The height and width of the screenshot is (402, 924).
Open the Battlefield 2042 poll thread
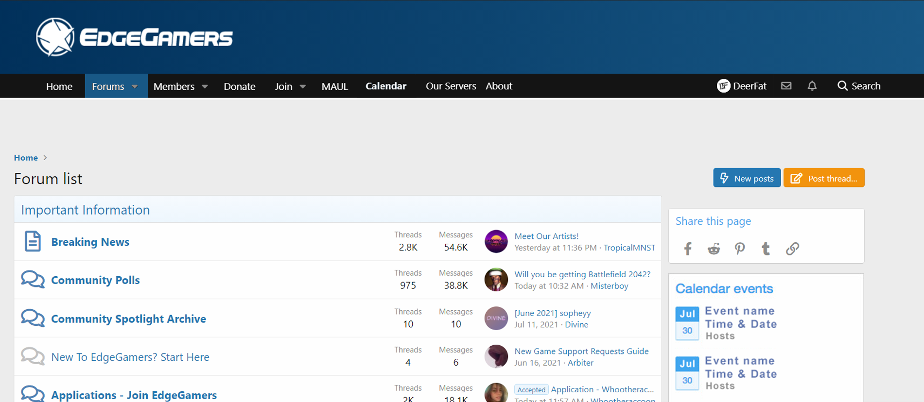tap(582, 274)
